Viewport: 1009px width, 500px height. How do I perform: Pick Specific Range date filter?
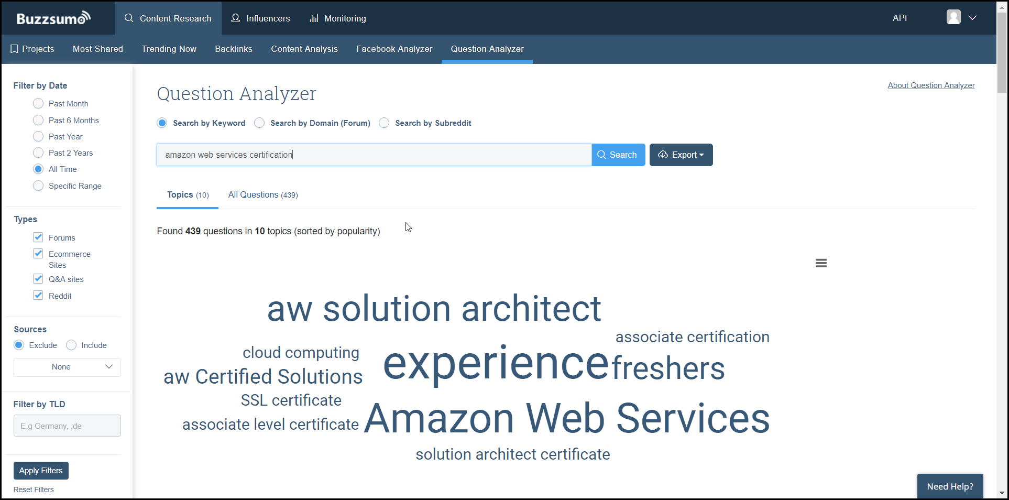coord(38,186)
